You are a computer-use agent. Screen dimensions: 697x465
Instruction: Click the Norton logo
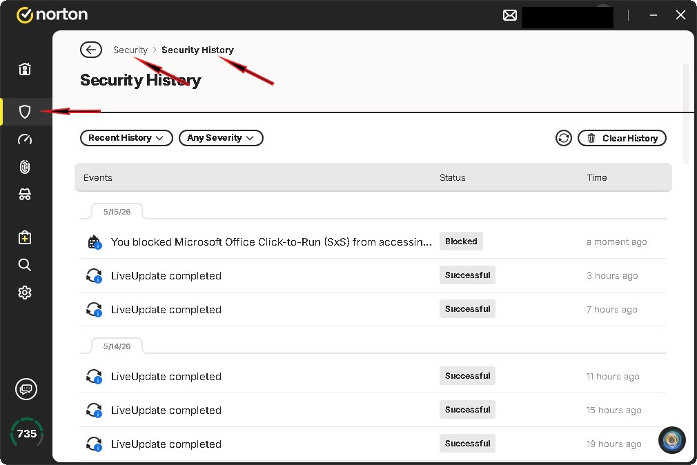(x=52, y=14)
